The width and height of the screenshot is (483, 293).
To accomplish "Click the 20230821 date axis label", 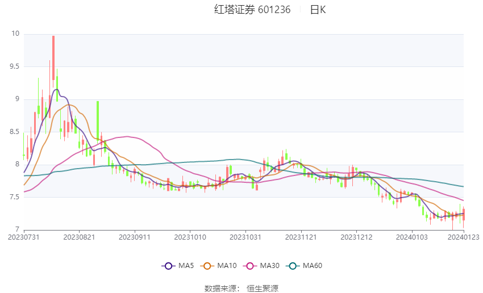I will 79,237.
